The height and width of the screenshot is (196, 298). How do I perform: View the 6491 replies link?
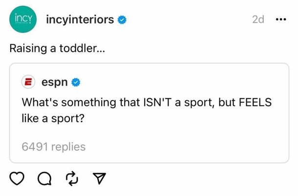pyautogui.click(x=54, y=146)
